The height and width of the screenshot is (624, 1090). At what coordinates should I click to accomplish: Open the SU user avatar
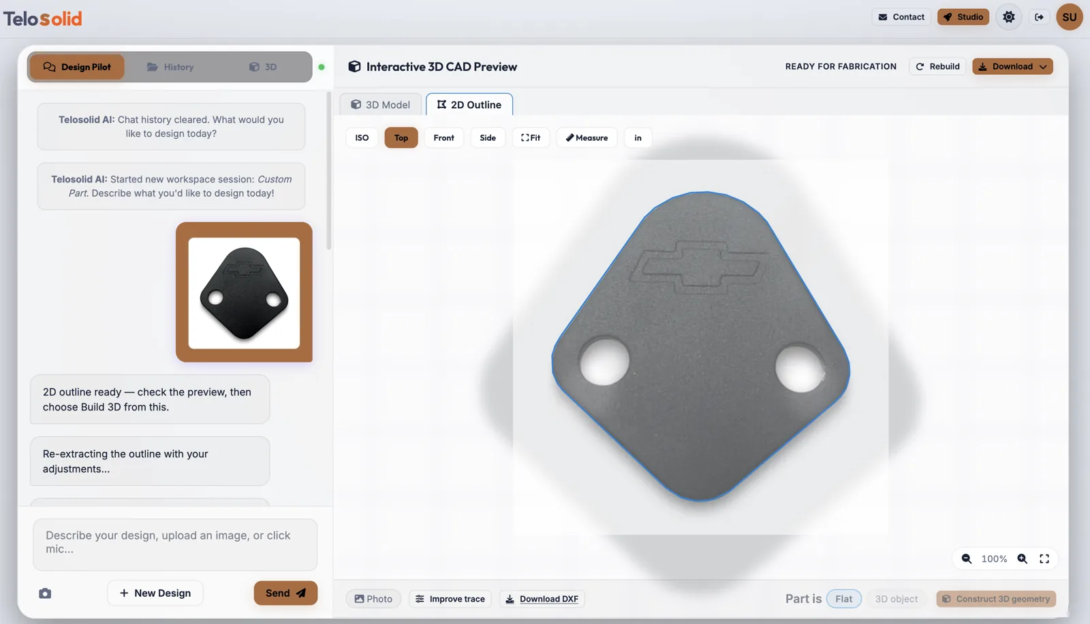(x=1070, y=17)
